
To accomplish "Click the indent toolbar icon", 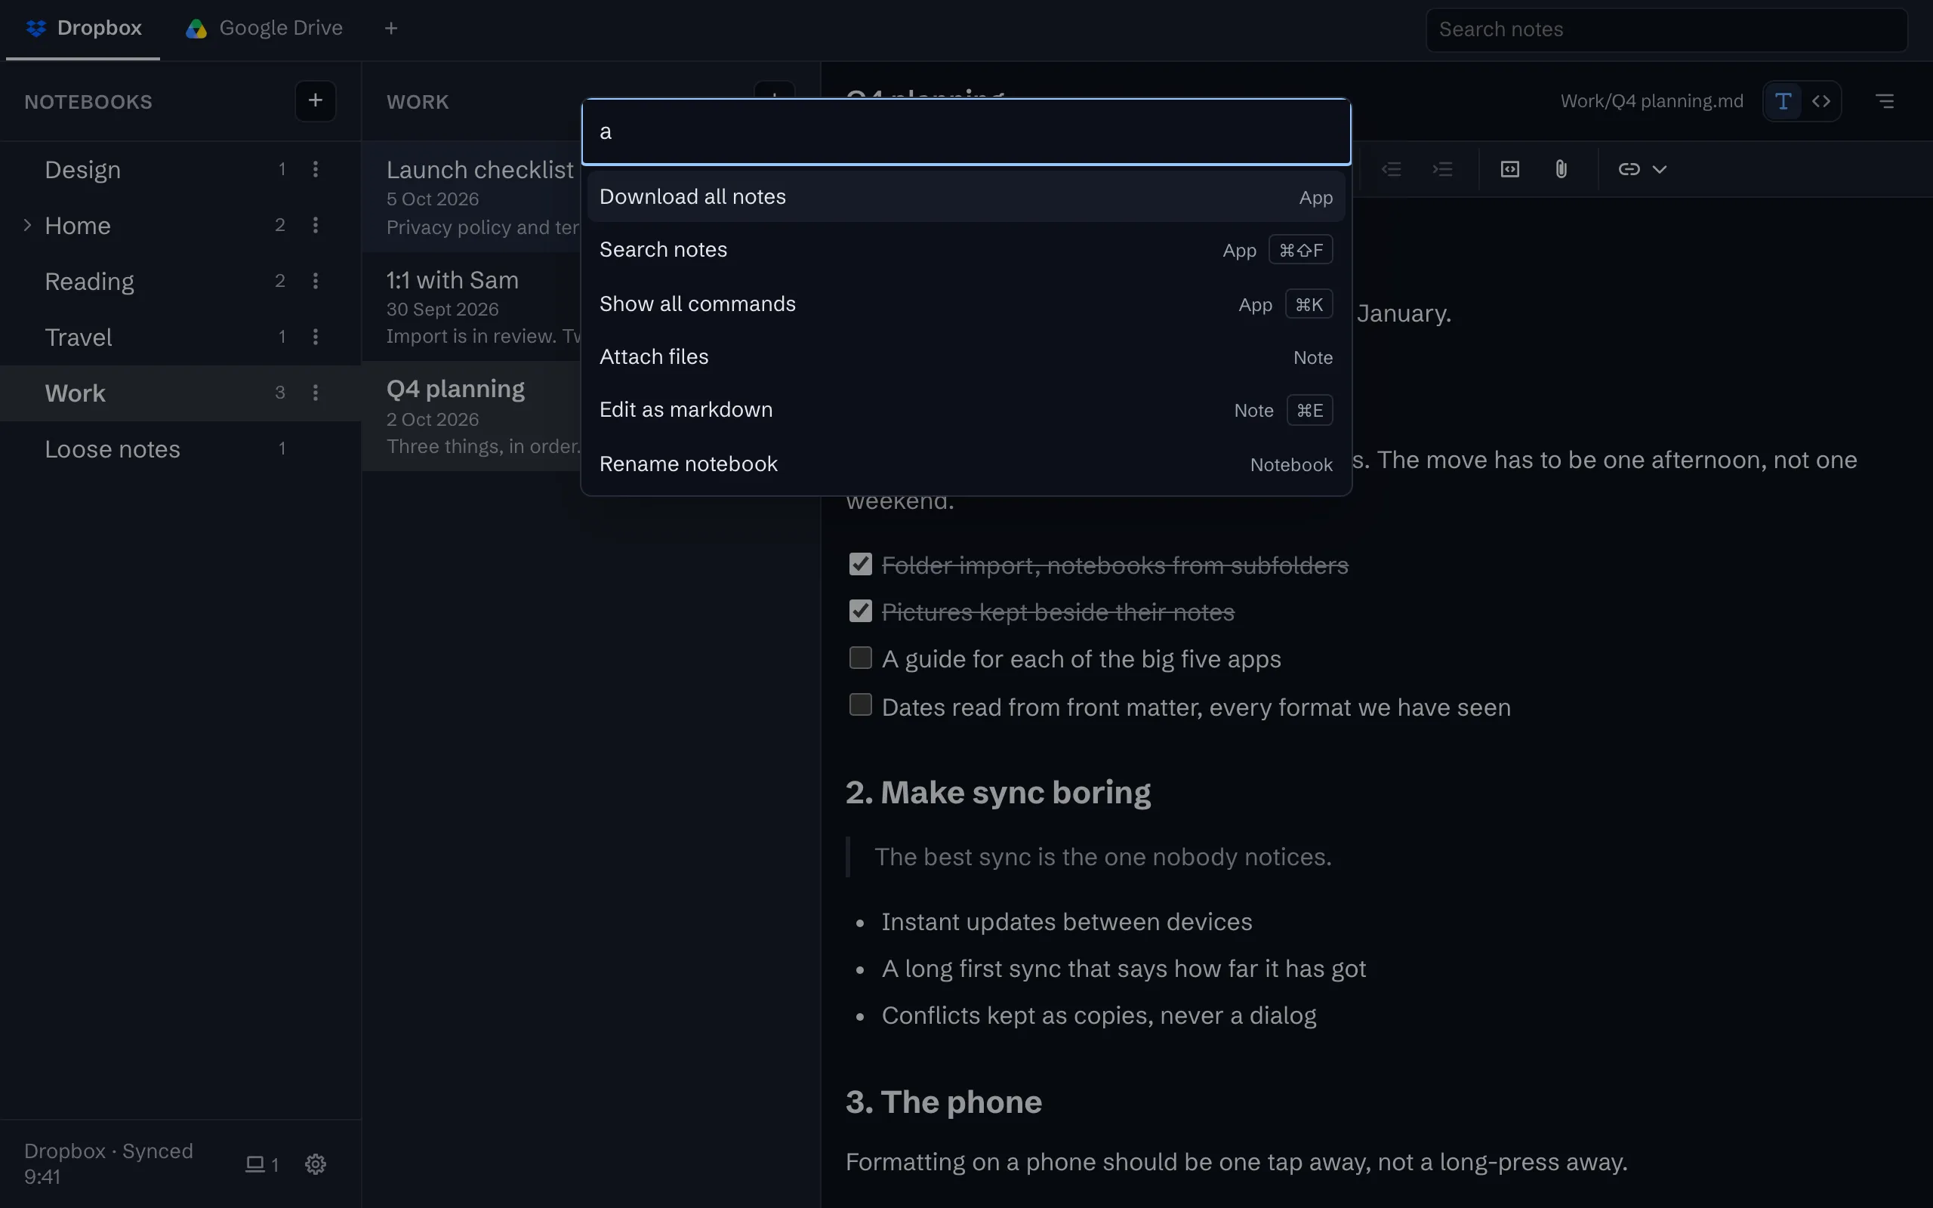I will pyautogui.click(x=1442, y=169).
